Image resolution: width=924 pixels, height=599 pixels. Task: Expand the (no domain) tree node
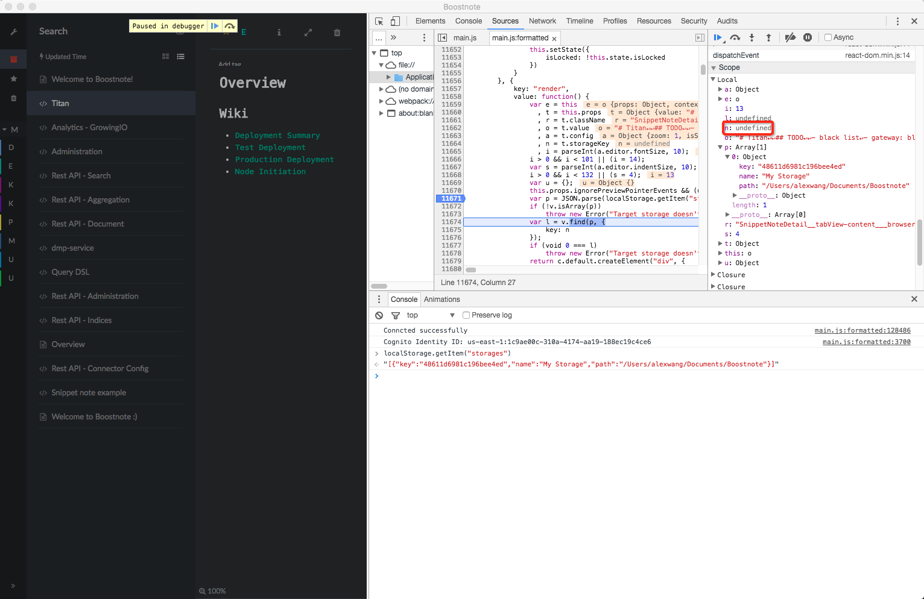click(381, 89)
